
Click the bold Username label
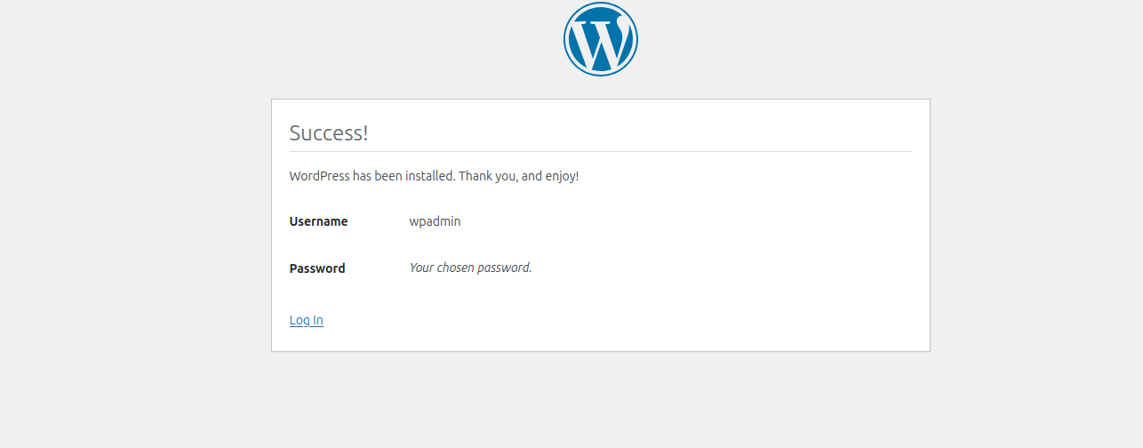click(318, 221)
